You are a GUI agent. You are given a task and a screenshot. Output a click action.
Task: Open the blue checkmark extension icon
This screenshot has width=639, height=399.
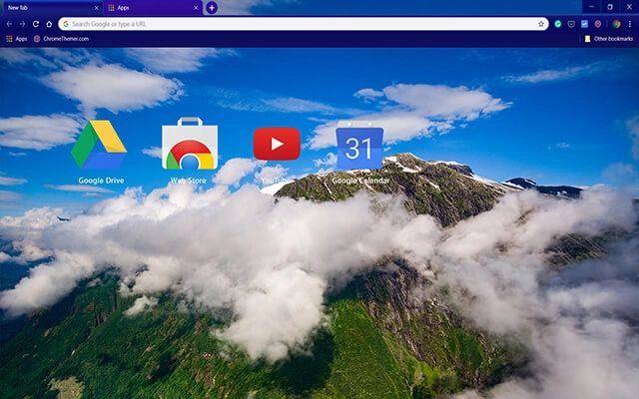(x=584, y=24)
